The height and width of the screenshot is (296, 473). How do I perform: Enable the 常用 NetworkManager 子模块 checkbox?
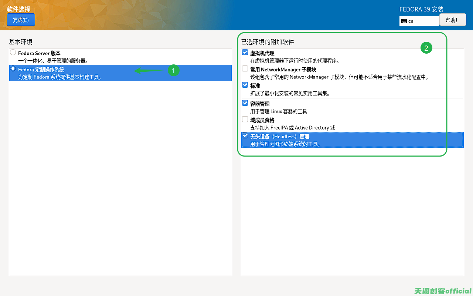(245, 69)
